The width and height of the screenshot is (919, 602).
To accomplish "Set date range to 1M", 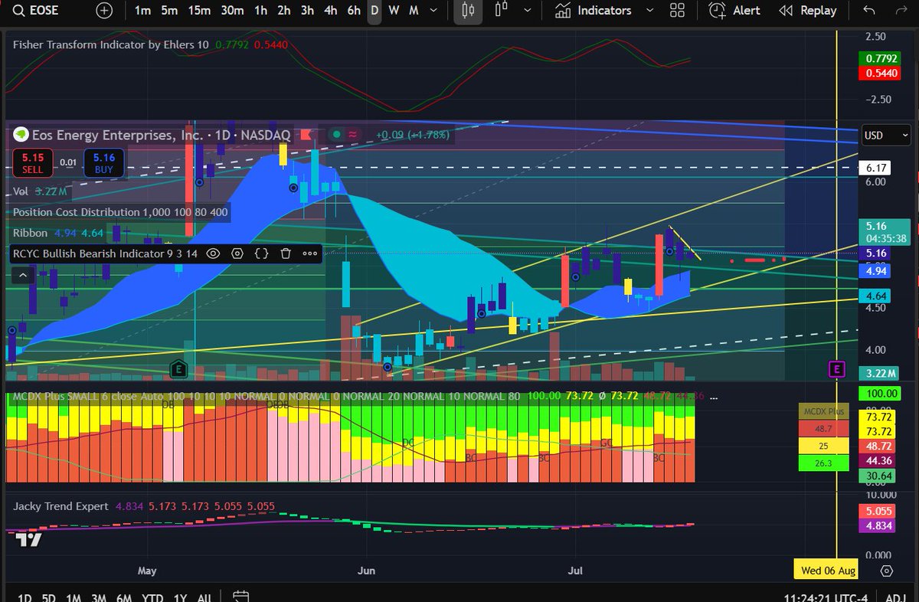I will tap(73, 597).
